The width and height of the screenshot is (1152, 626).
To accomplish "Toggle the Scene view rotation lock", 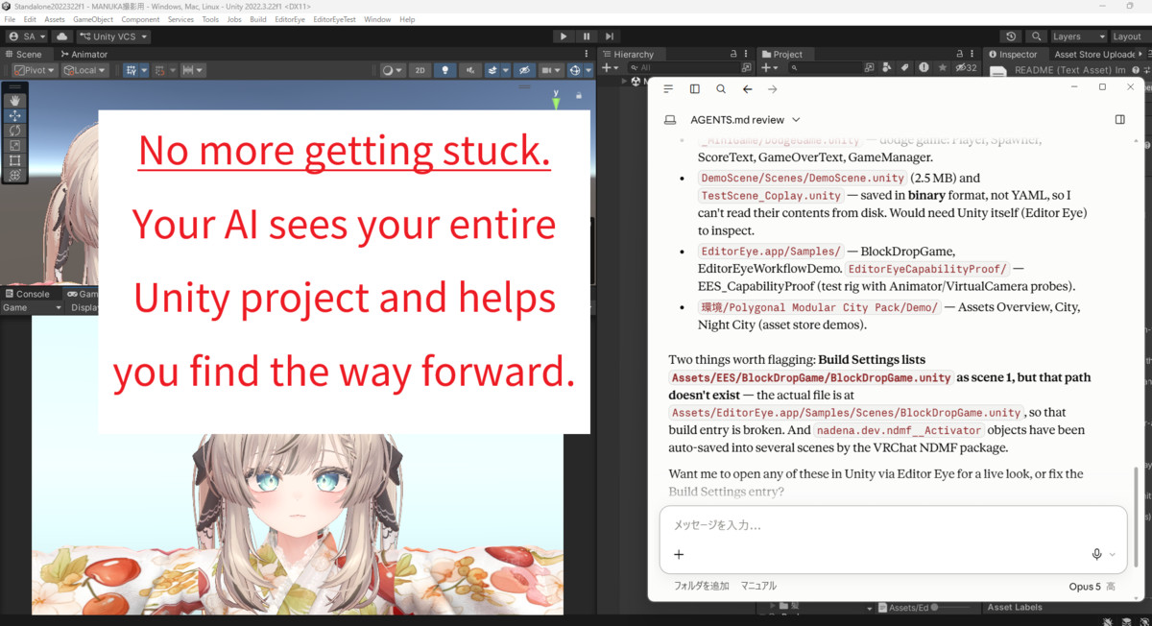I will tap(579, 96).
